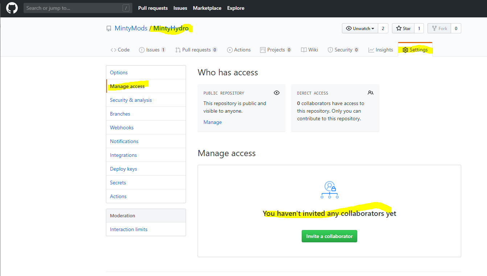Viewport: 487px width, 276px height.
Task: Click the eye icon in Public Repository card
Action: click(277, 93)
